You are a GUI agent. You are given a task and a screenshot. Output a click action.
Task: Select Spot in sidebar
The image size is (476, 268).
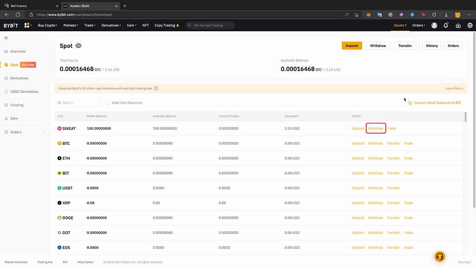[14, 65]
